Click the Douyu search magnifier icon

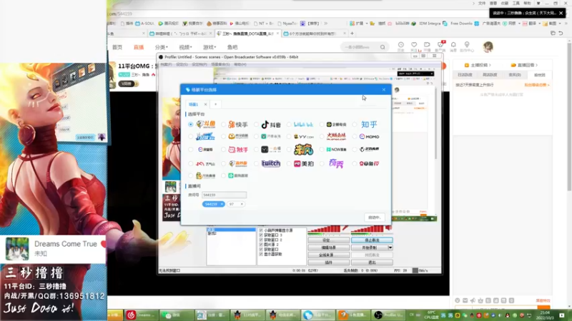383,47
